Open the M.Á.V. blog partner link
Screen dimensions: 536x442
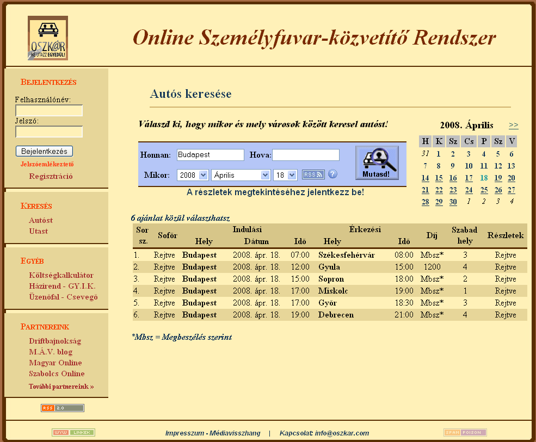51,352
